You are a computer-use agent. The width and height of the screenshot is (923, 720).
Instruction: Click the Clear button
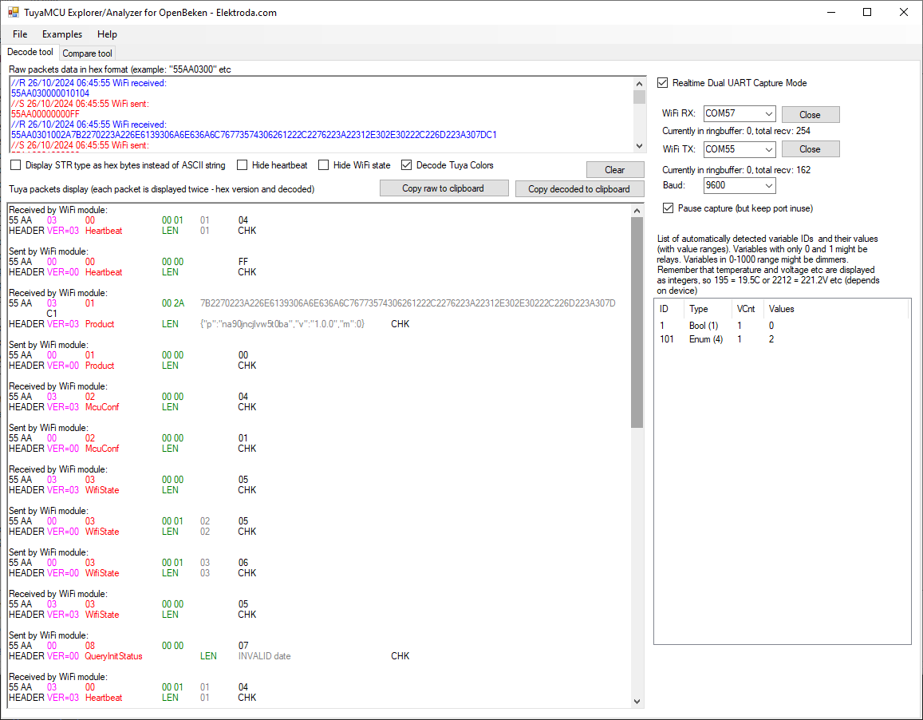(x=615, y=170)
